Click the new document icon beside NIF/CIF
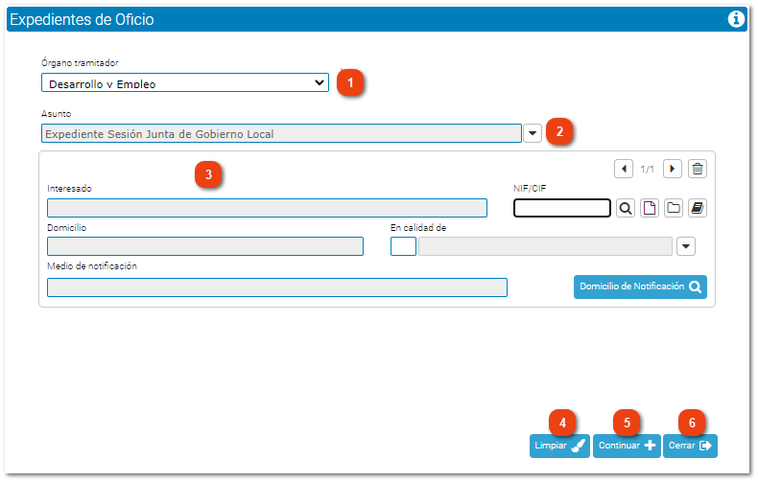Screen dimensions: 758x482 650,208
